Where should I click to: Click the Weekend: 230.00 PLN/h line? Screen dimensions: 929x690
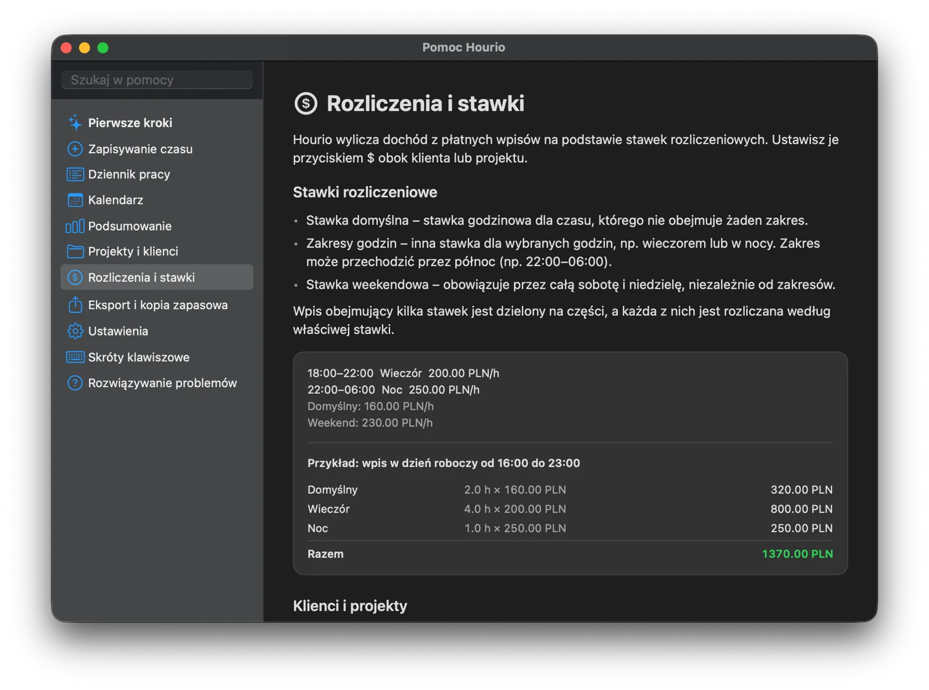pyautogui.click(x=370, y=423)
